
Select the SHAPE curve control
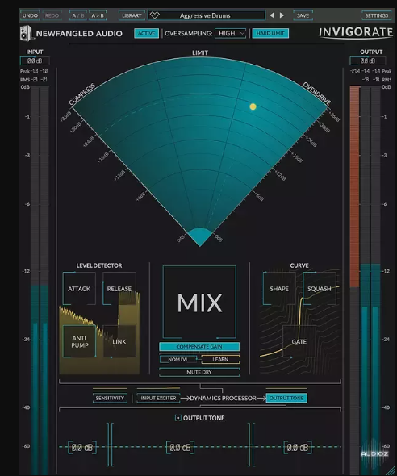pyautogui.click(x=279, y=288)
